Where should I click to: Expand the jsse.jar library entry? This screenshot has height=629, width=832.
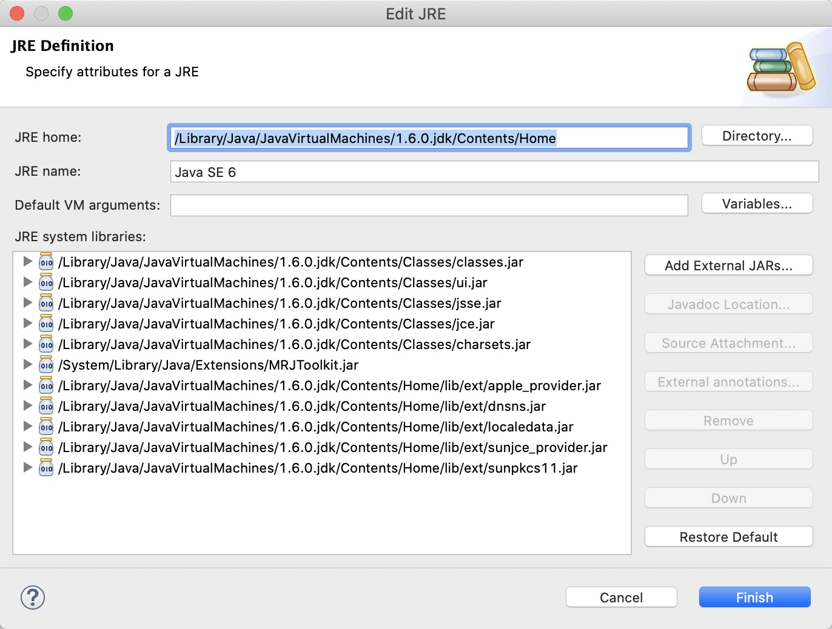click(x=27, y=302)
